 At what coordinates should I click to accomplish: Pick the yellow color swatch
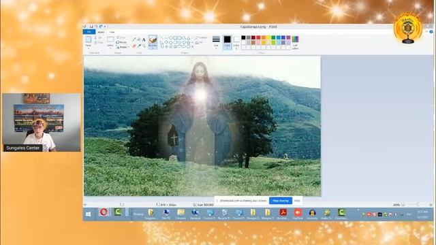point(268,37)
